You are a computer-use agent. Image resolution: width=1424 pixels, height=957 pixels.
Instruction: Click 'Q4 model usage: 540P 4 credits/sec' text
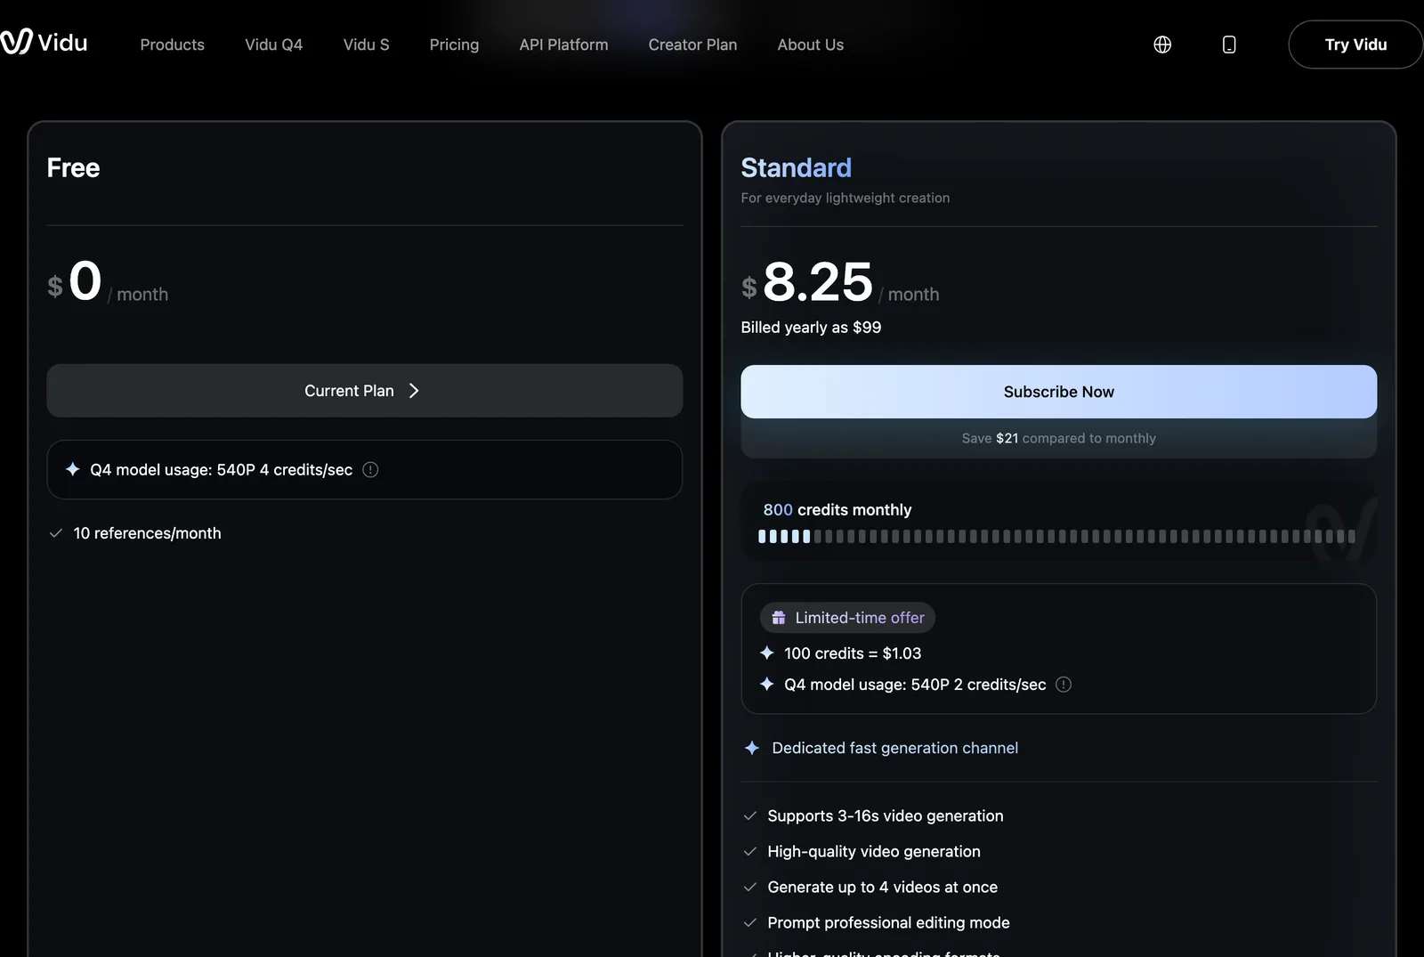tap(221, 470)
